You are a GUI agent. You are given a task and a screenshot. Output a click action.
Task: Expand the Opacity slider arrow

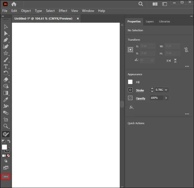point(166,98)
